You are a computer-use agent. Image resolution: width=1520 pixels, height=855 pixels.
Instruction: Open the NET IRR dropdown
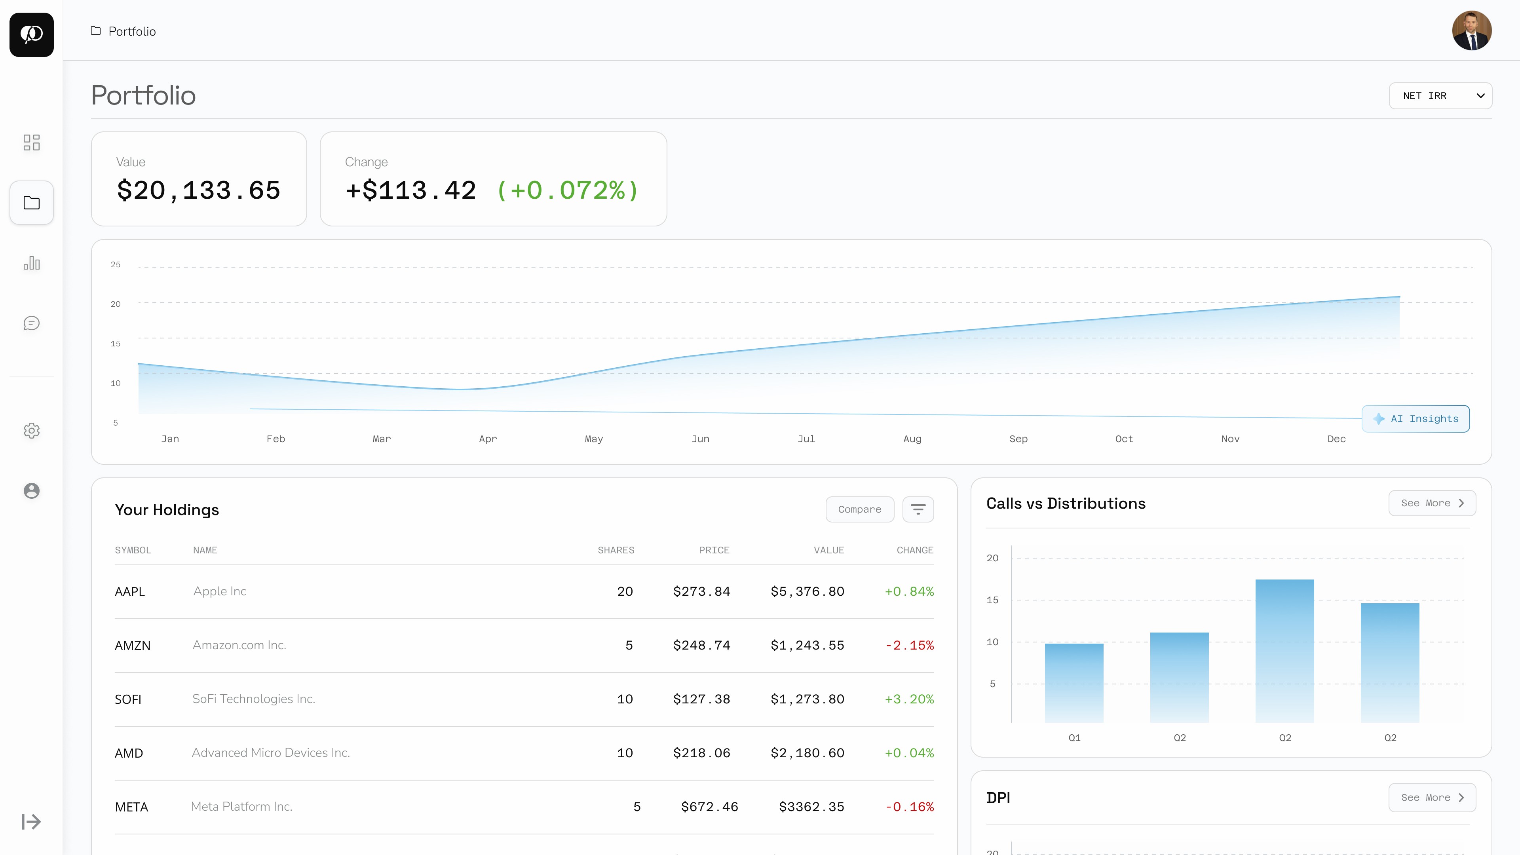coord(1440,95)
